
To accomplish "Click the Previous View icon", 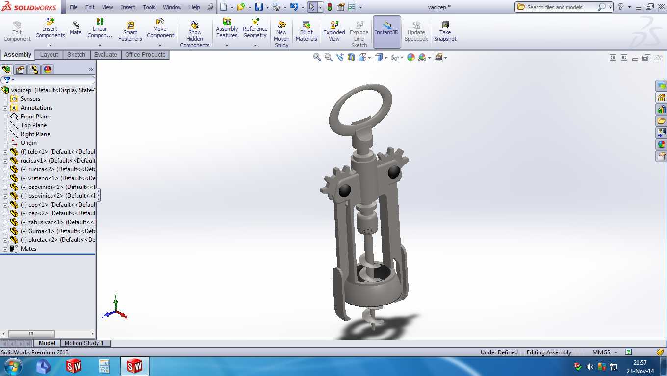I will (x=340, y=57).
